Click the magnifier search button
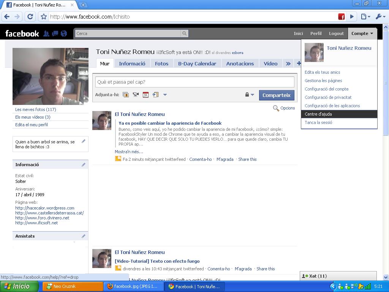Screen dimensions: 389x292 [x=184, y=33]
